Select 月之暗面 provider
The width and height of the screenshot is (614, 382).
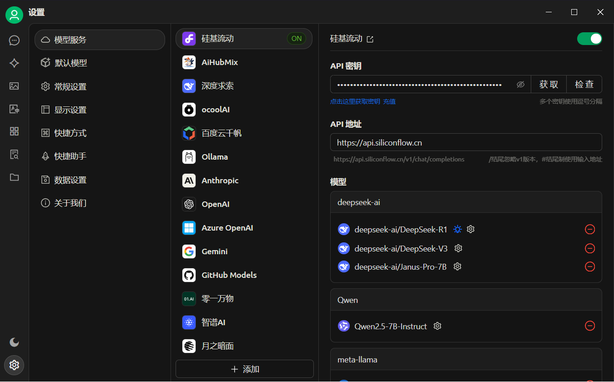tap(244, 346)
